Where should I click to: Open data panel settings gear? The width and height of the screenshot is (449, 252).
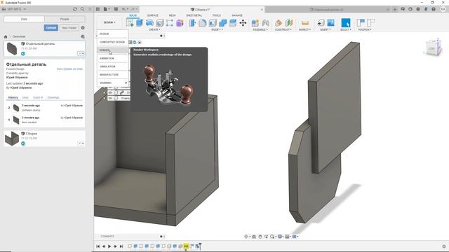tap(83, 28)
